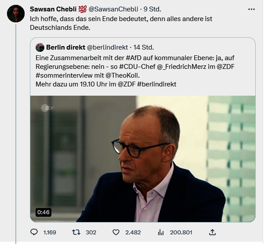Open tweet analytics bar chart icon
The height and width of the screenshot is (244, 268).
pos(161,232)
